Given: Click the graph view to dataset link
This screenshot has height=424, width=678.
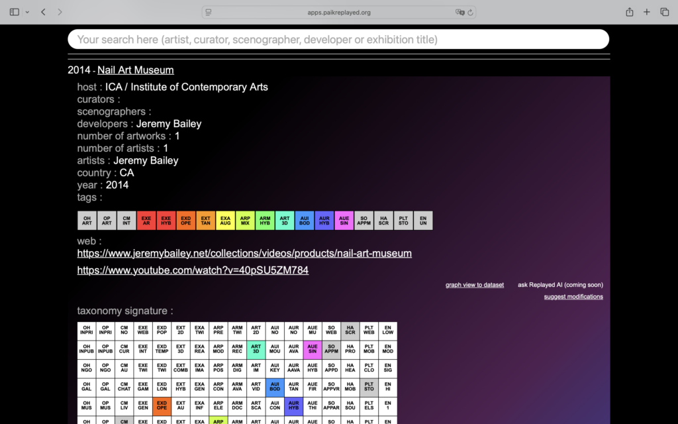Looking at the screenshot, I should pyautogui.click(x=475, y=285).
